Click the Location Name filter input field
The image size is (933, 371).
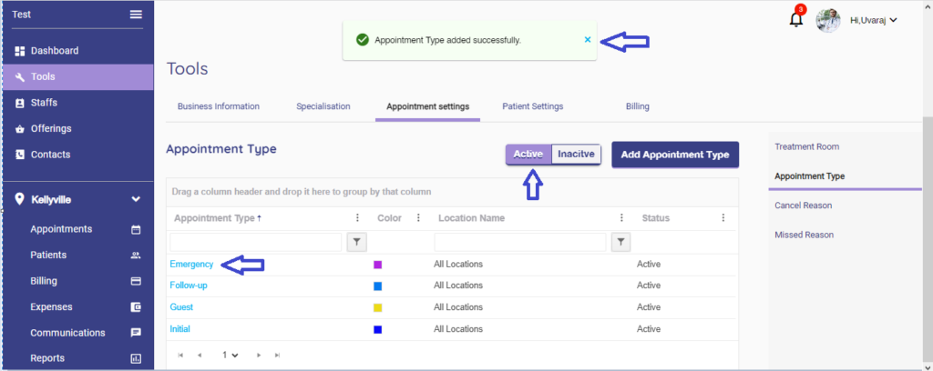pos(519,242)
